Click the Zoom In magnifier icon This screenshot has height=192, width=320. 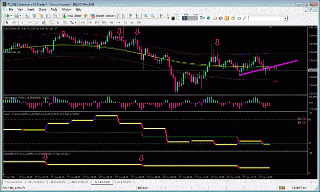click(x=145, y=16)
